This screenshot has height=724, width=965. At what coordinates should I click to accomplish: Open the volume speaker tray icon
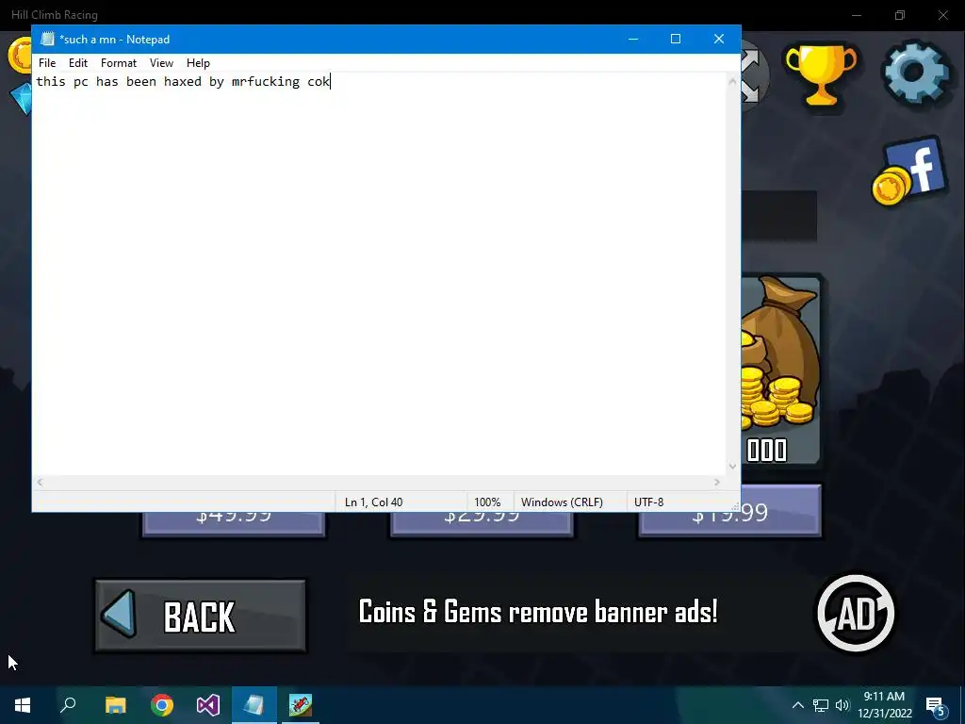(x=842, y=705)
